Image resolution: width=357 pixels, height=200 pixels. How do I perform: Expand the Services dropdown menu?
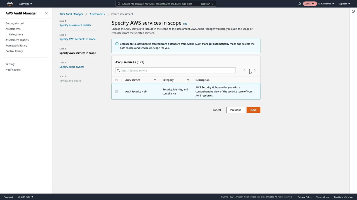click(26, 4)
